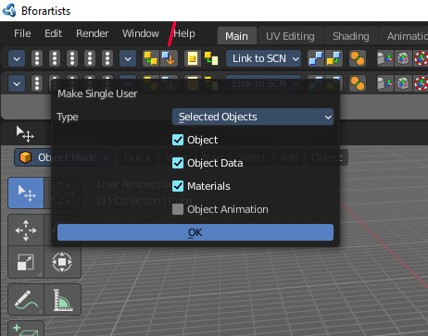
Task: Click the red dashed circle icon in second row
Action: [421, 83]
